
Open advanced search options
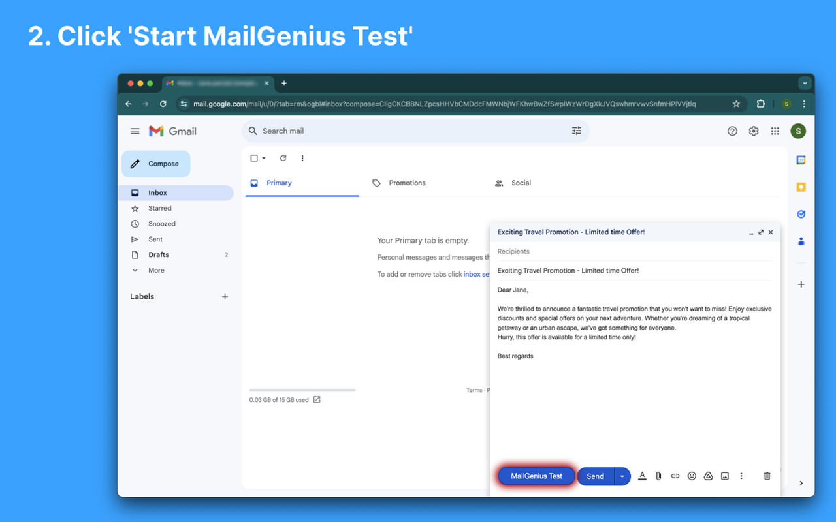coord(577,130)
